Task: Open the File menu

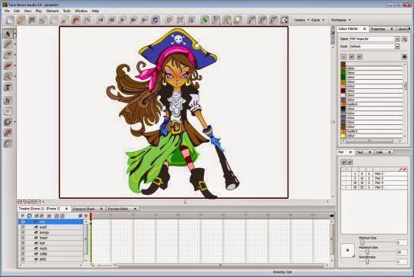Action: pos(7,11)
